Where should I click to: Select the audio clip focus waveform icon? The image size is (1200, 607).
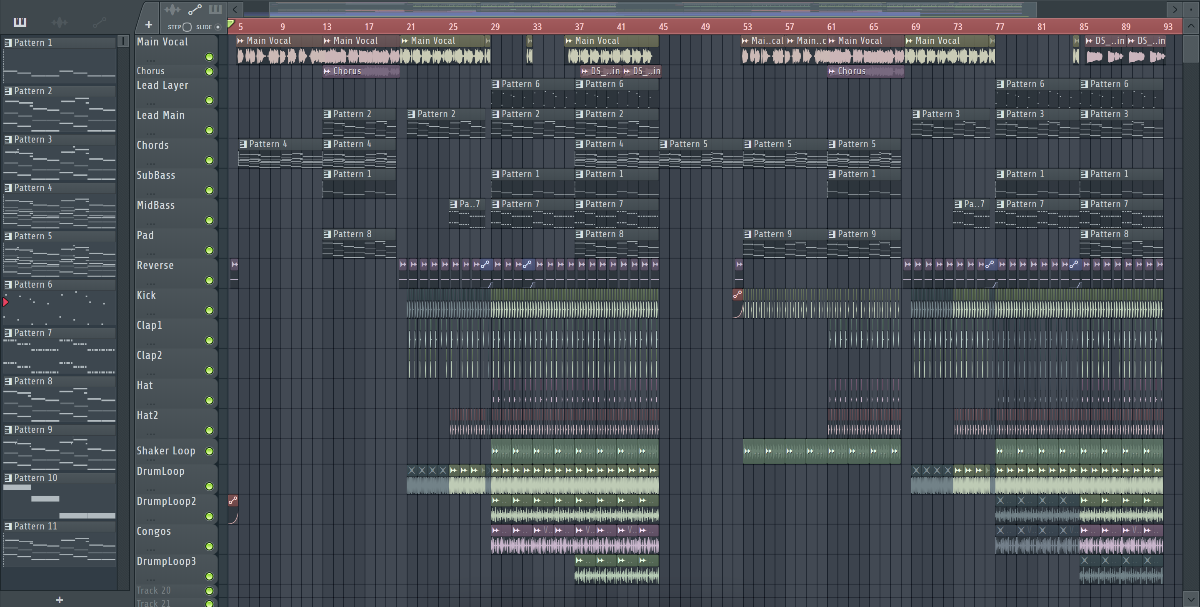[x=172, y=9]
